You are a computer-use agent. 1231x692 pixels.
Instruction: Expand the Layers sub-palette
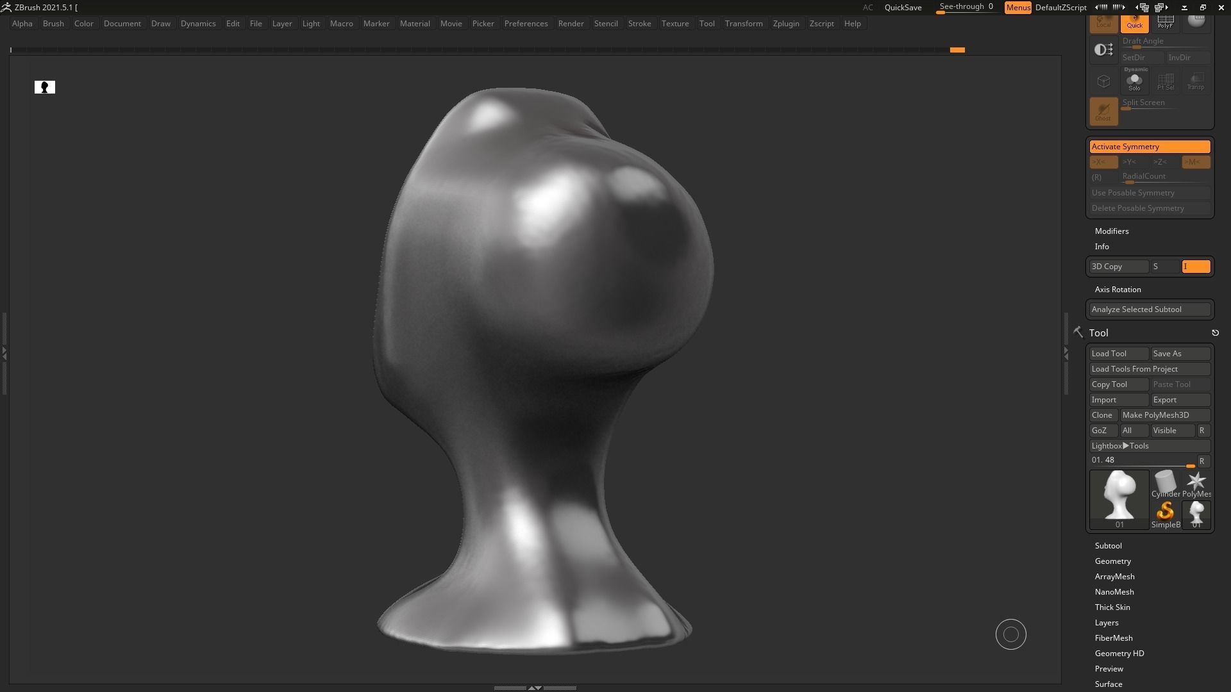1107,623
